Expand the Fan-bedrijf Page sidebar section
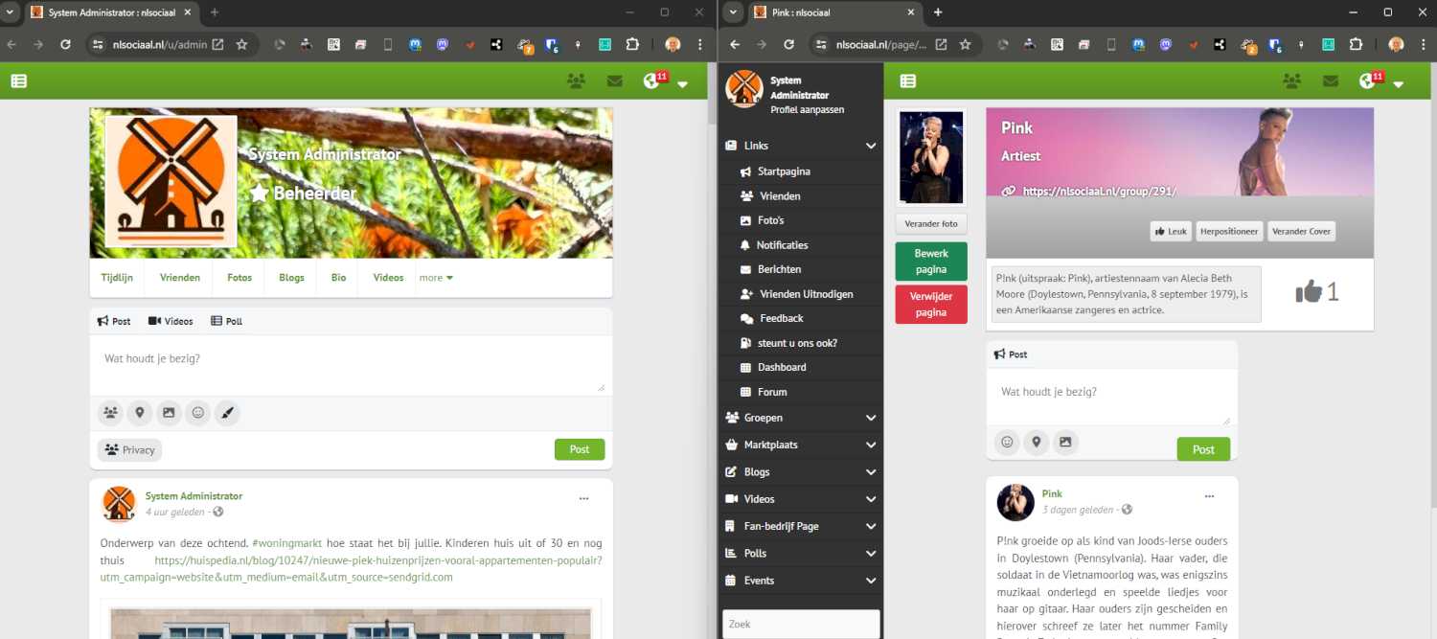 (870, 526)
